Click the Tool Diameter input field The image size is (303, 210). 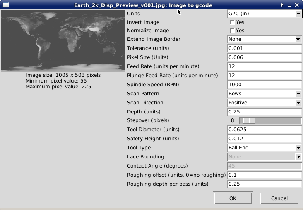coord(265,130)
